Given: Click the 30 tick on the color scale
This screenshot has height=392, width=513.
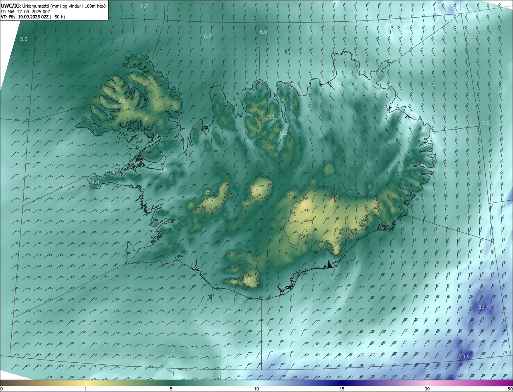Looking at the screenshot, I should click(x=427, y=389).
